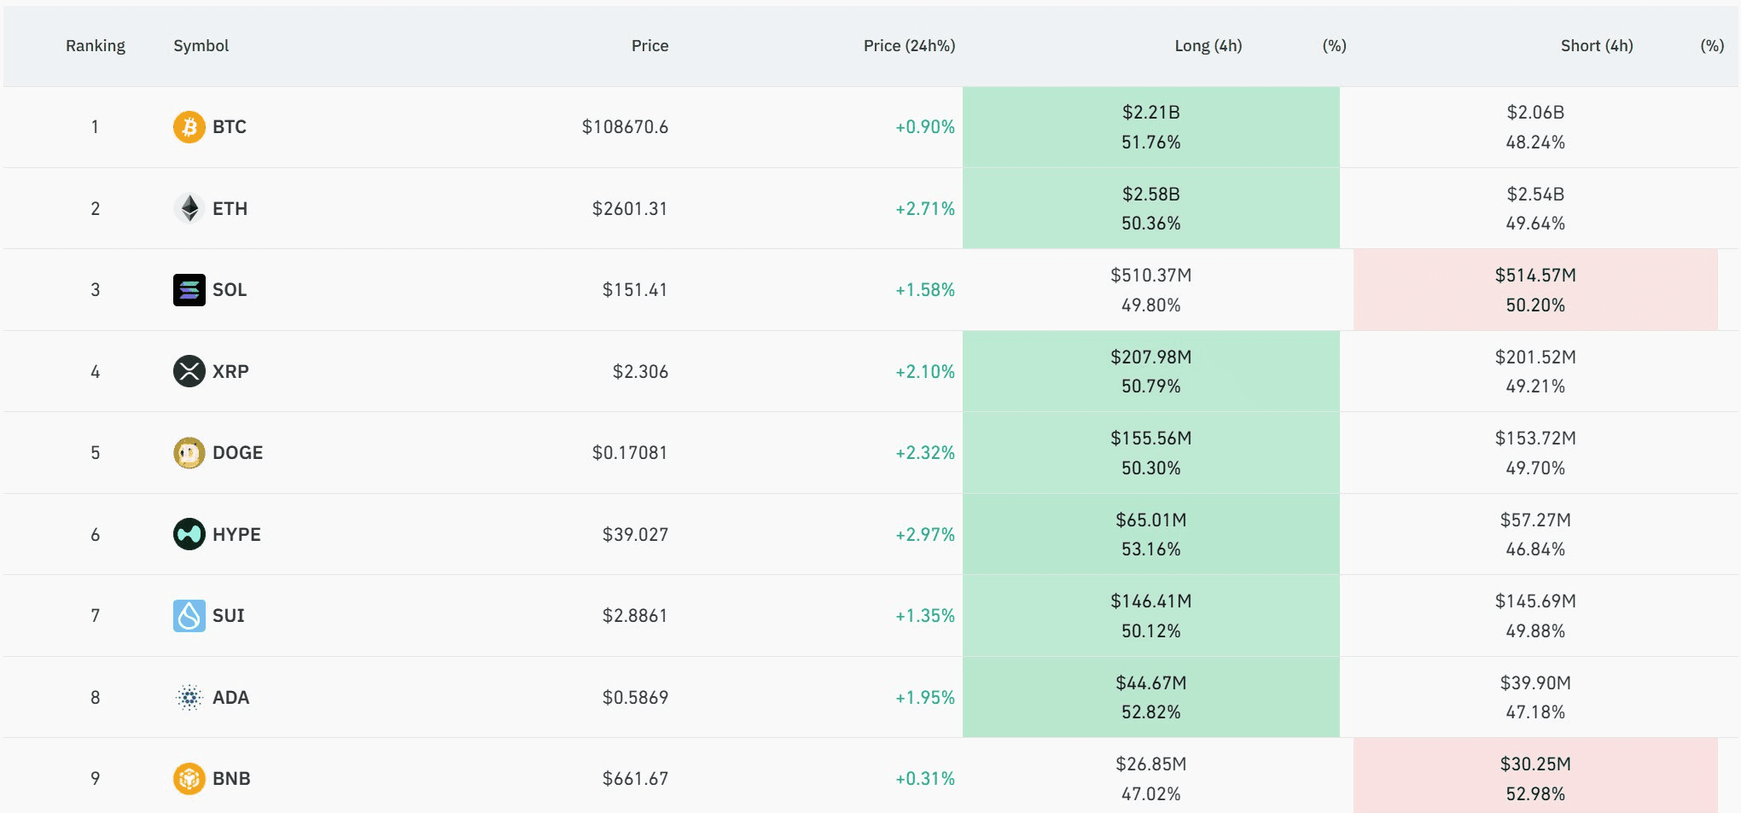
Task: Sort by Short (4h) column header
Action: [x=1597, y=46]
